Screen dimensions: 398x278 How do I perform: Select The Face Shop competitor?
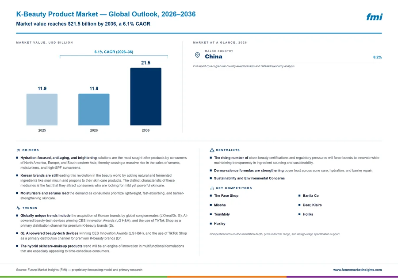click(226, 196)
